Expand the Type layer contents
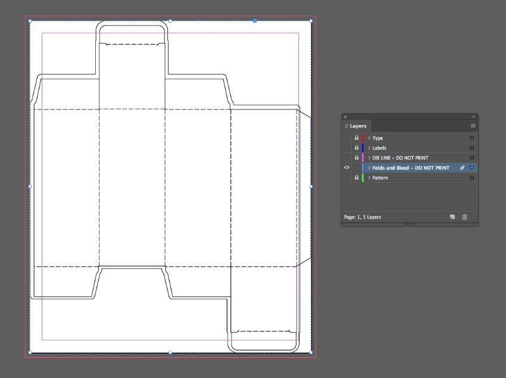 click(x=369, y=138)
